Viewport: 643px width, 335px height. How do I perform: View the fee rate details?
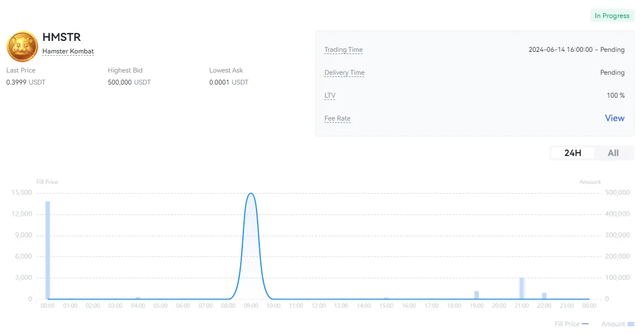(614, 118)
